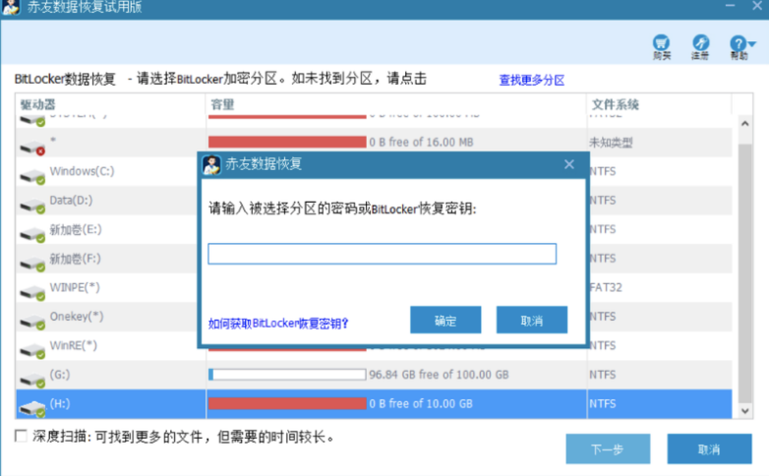Viewport: 769px width, 476px height.
Task: Click the '0 B free of 10.00 GB' text
Action: [x=421, y=403]
